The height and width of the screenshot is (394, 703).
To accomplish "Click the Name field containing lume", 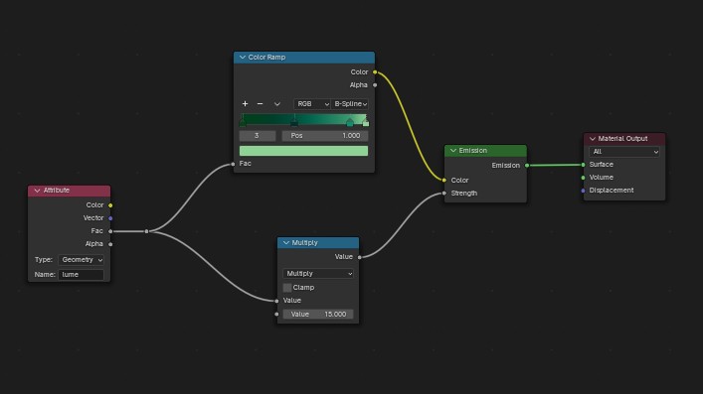I will [82, 275].
